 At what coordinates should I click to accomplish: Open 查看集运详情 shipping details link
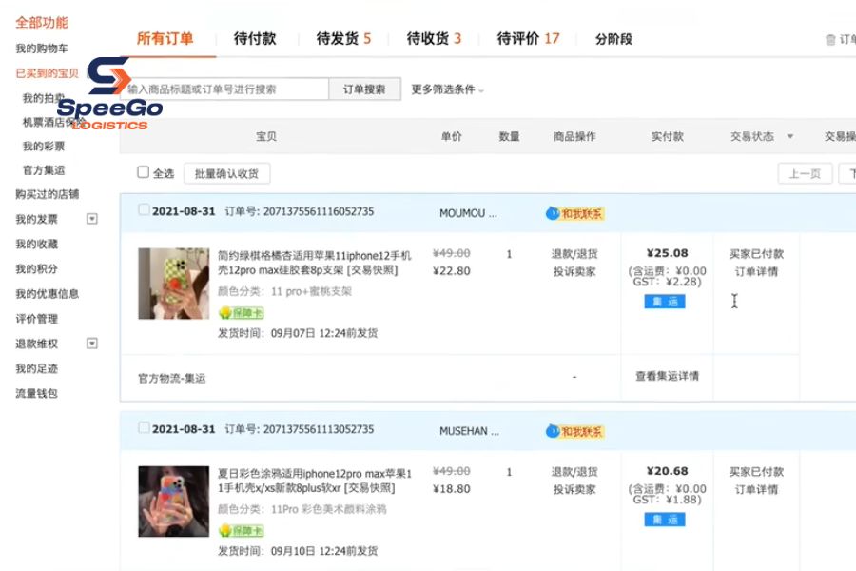666,377
